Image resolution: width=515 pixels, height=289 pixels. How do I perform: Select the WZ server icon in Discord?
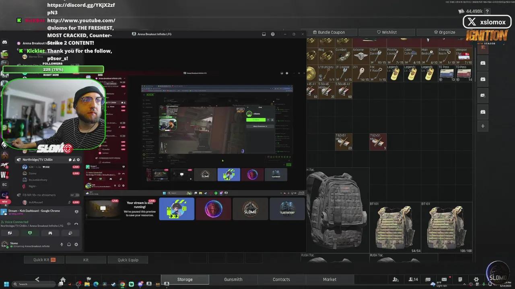(x=4, y=175)
